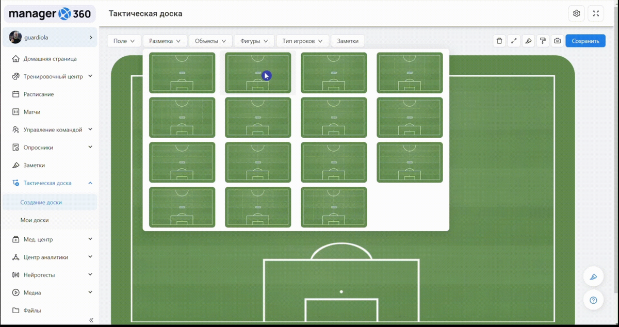Open help with the question mark button
Viewport: 619px width, 327px height.
pyautogui.click(x=593, y=300)
